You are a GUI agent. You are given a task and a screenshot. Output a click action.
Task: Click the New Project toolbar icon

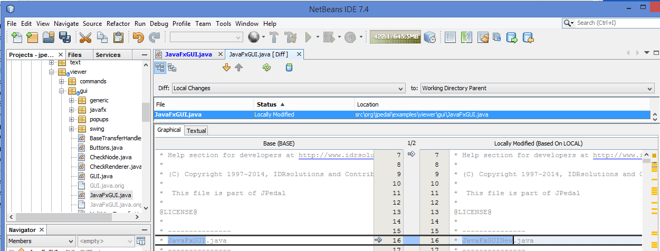(32, 37)
